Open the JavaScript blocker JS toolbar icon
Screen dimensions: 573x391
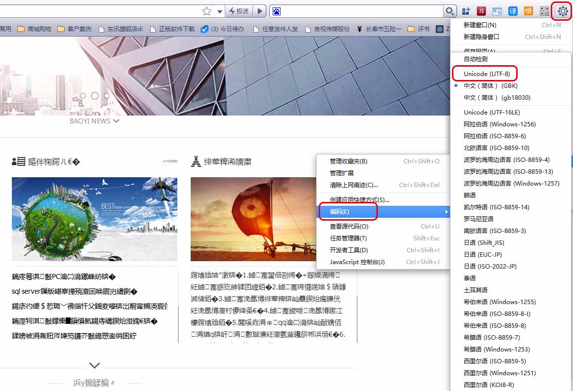point(482,11)
